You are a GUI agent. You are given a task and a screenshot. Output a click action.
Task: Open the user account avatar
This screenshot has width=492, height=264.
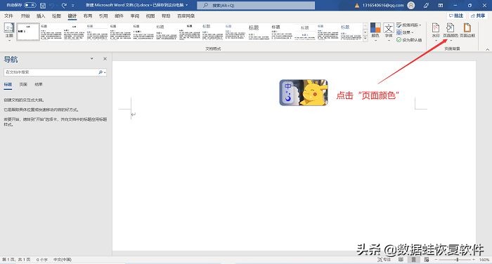pyautogui.click(x=410, y=6)
